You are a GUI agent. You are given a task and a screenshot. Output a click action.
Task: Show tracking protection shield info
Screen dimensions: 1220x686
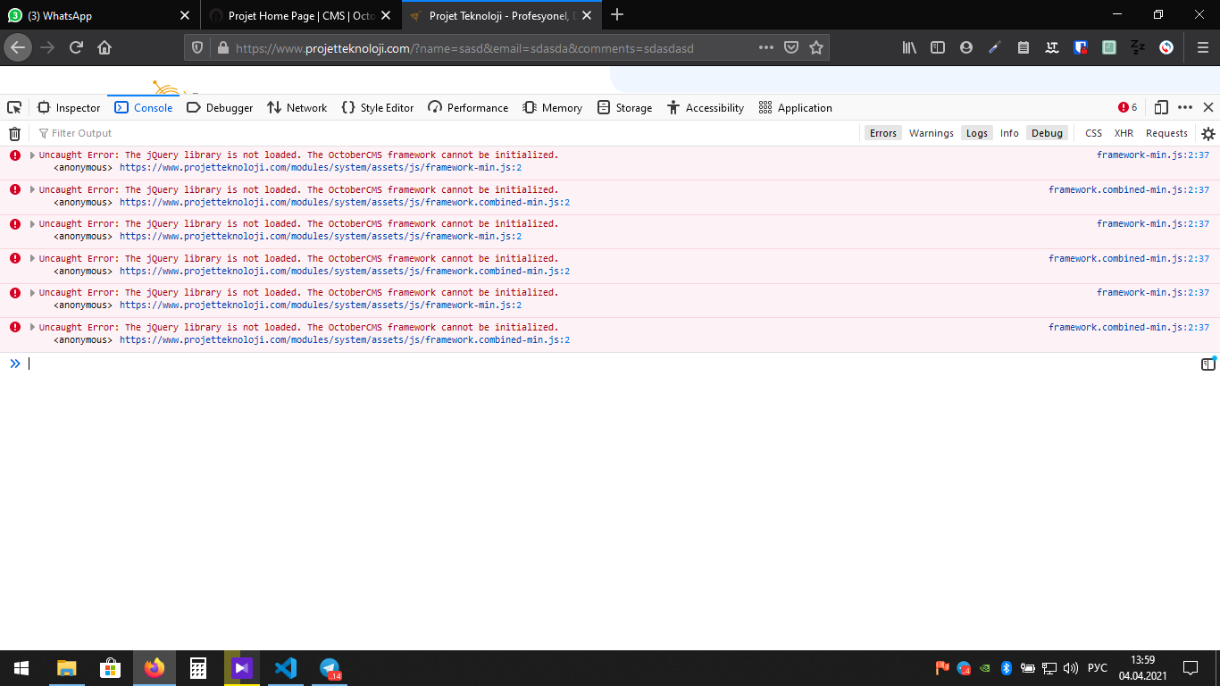point(198,47)
